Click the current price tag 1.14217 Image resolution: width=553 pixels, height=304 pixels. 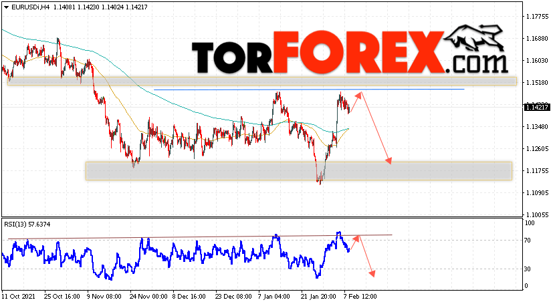(537, 108)
